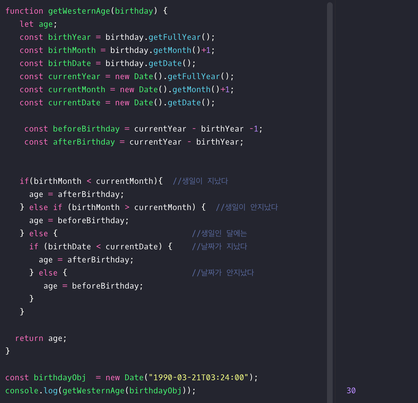Click the 'if(birthMonth < currentMonth){' condition
418x403 pixels.
91,181
